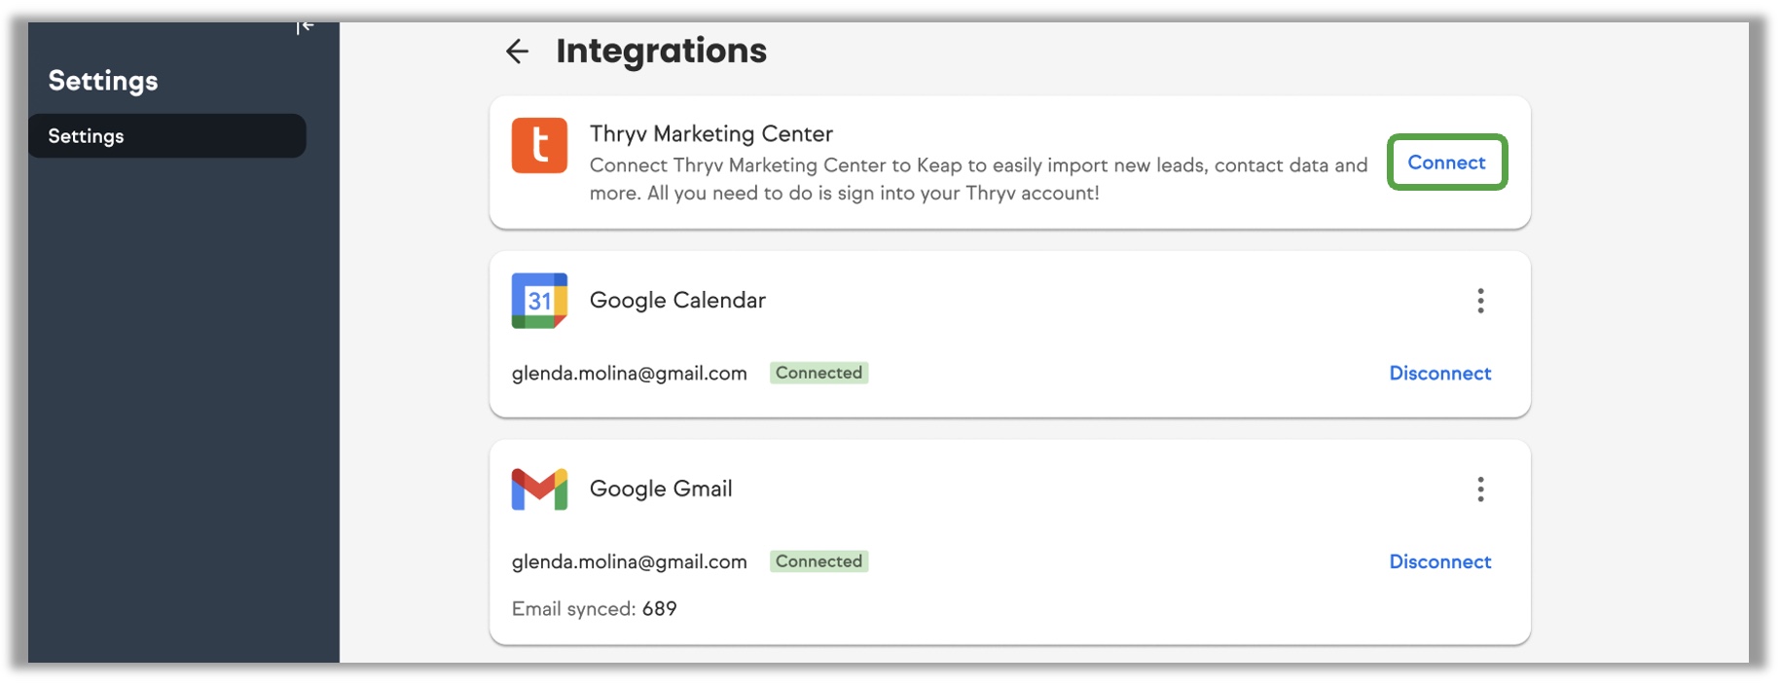1781x687 pixels.
Task: Connect Thryv Marketing Center
Action: pos(1446,163)
